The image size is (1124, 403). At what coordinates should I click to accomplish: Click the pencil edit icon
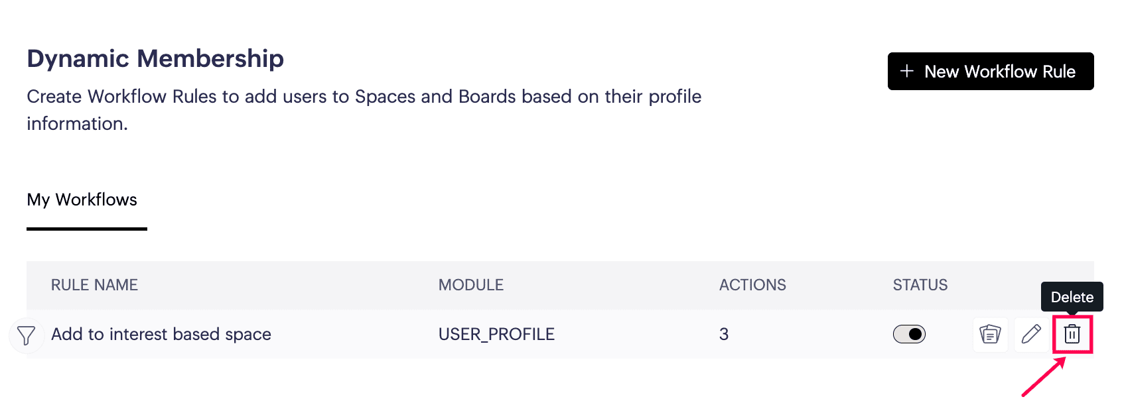(1031, 334)
